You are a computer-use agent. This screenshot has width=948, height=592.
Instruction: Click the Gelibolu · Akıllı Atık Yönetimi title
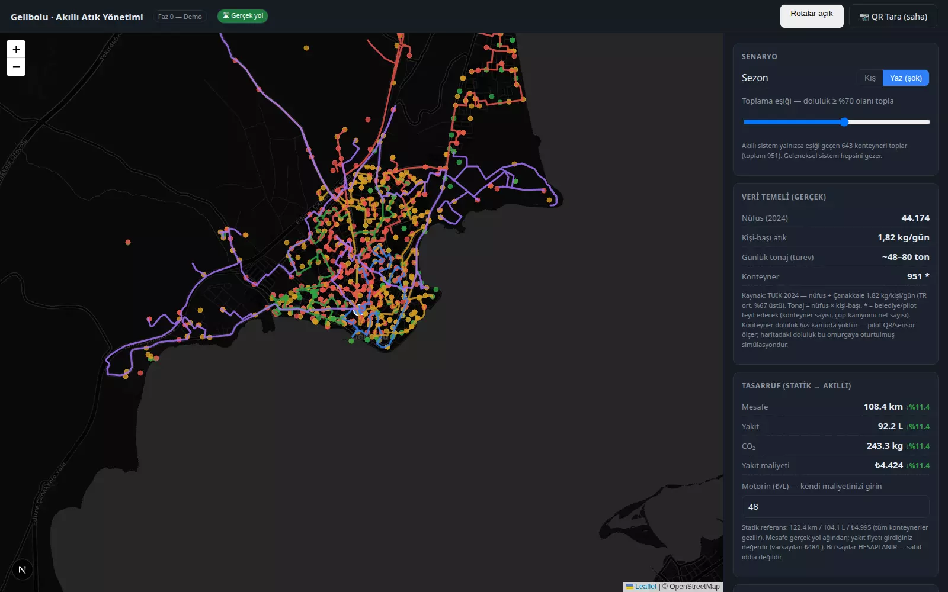click(x=77, y=17)
